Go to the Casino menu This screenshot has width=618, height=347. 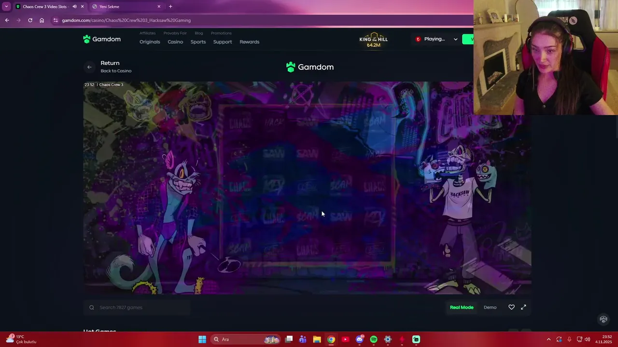175,42
